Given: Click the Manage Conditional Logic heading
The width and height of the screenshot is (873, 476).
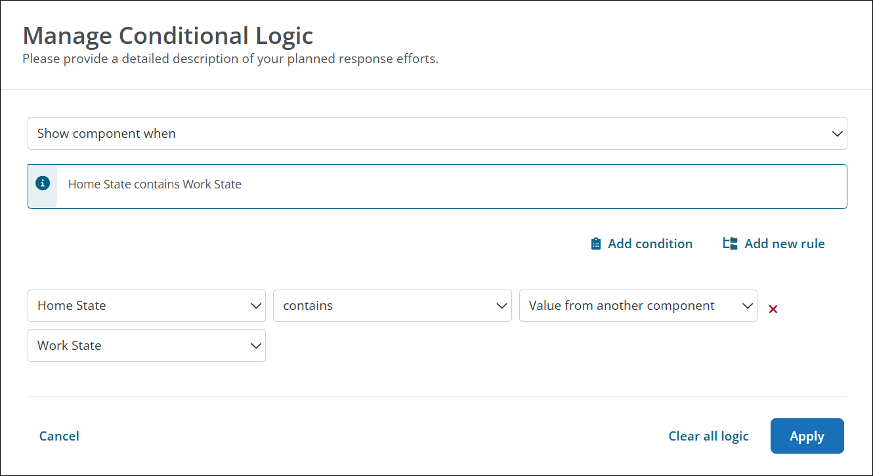Looking at the screenshot, I should [x=168, y=35].
